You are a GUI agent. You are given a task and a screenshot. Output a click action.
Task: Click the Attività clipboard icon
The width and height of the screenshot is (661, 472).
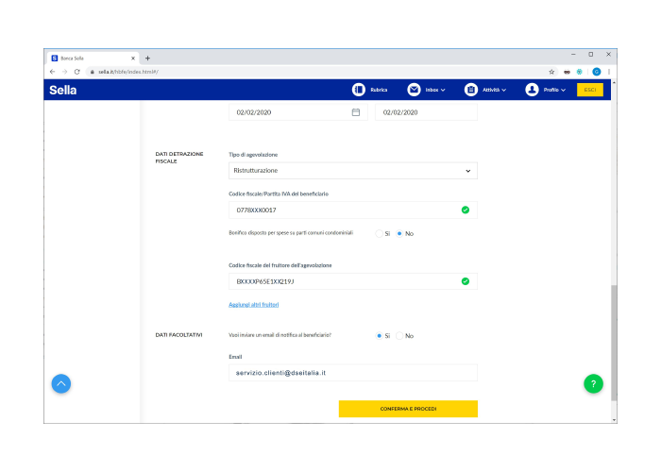point(470,90)
